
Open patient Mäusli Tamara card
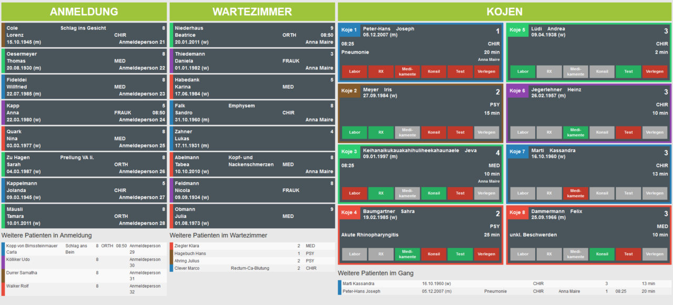coord(84,216)
